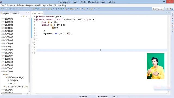The image size is (174, 98).
Task: Select Quiz.java in the Project Explorer tree
Action: [x=14, y=81]
